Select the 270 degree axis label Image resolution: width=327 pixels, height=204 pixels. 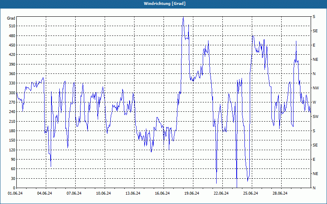coord(12,102)
